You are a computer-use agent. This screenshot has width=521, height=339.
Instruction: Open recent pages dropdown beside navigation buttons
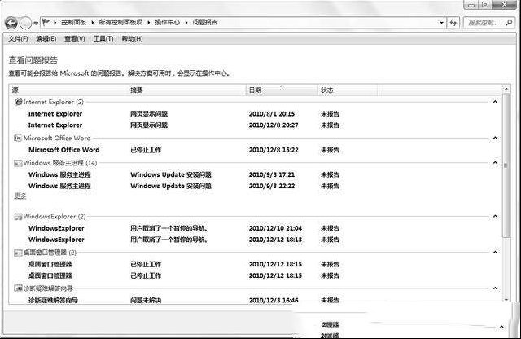point(36,24)
